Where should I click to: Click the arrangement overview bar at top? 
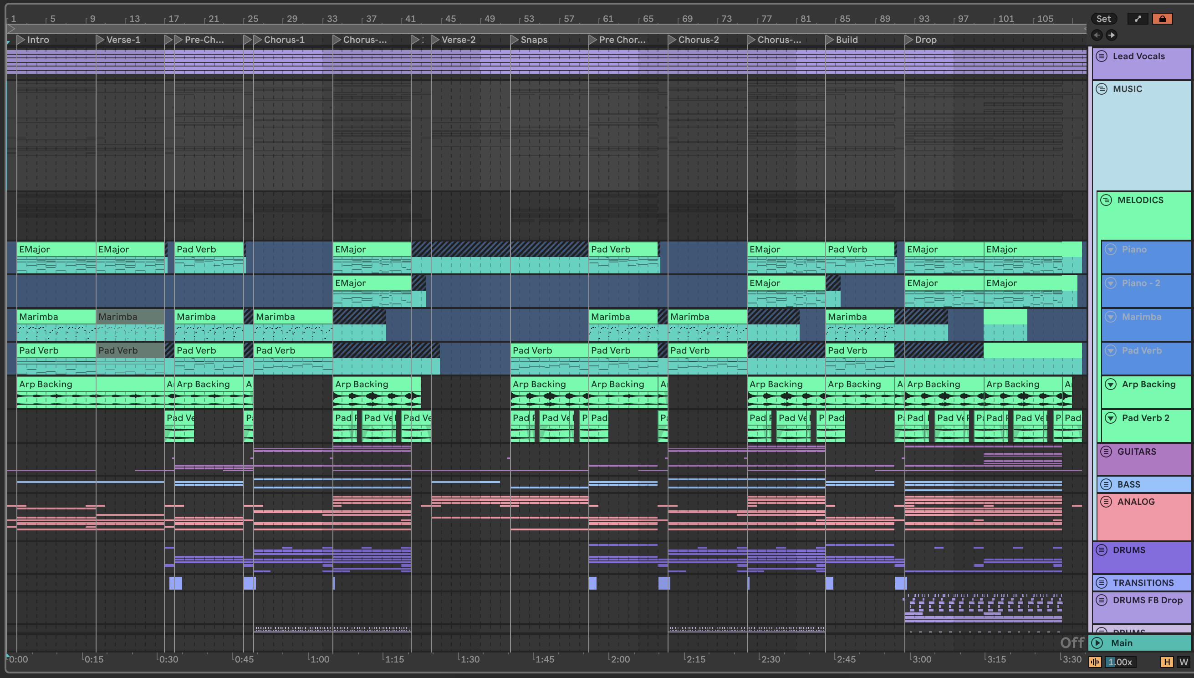click(547, 29)
